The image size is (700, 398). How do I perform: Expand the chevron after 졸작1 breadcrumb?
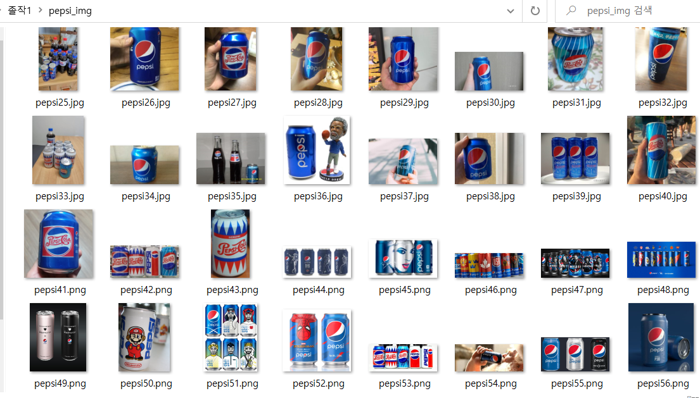click(40, 9)
